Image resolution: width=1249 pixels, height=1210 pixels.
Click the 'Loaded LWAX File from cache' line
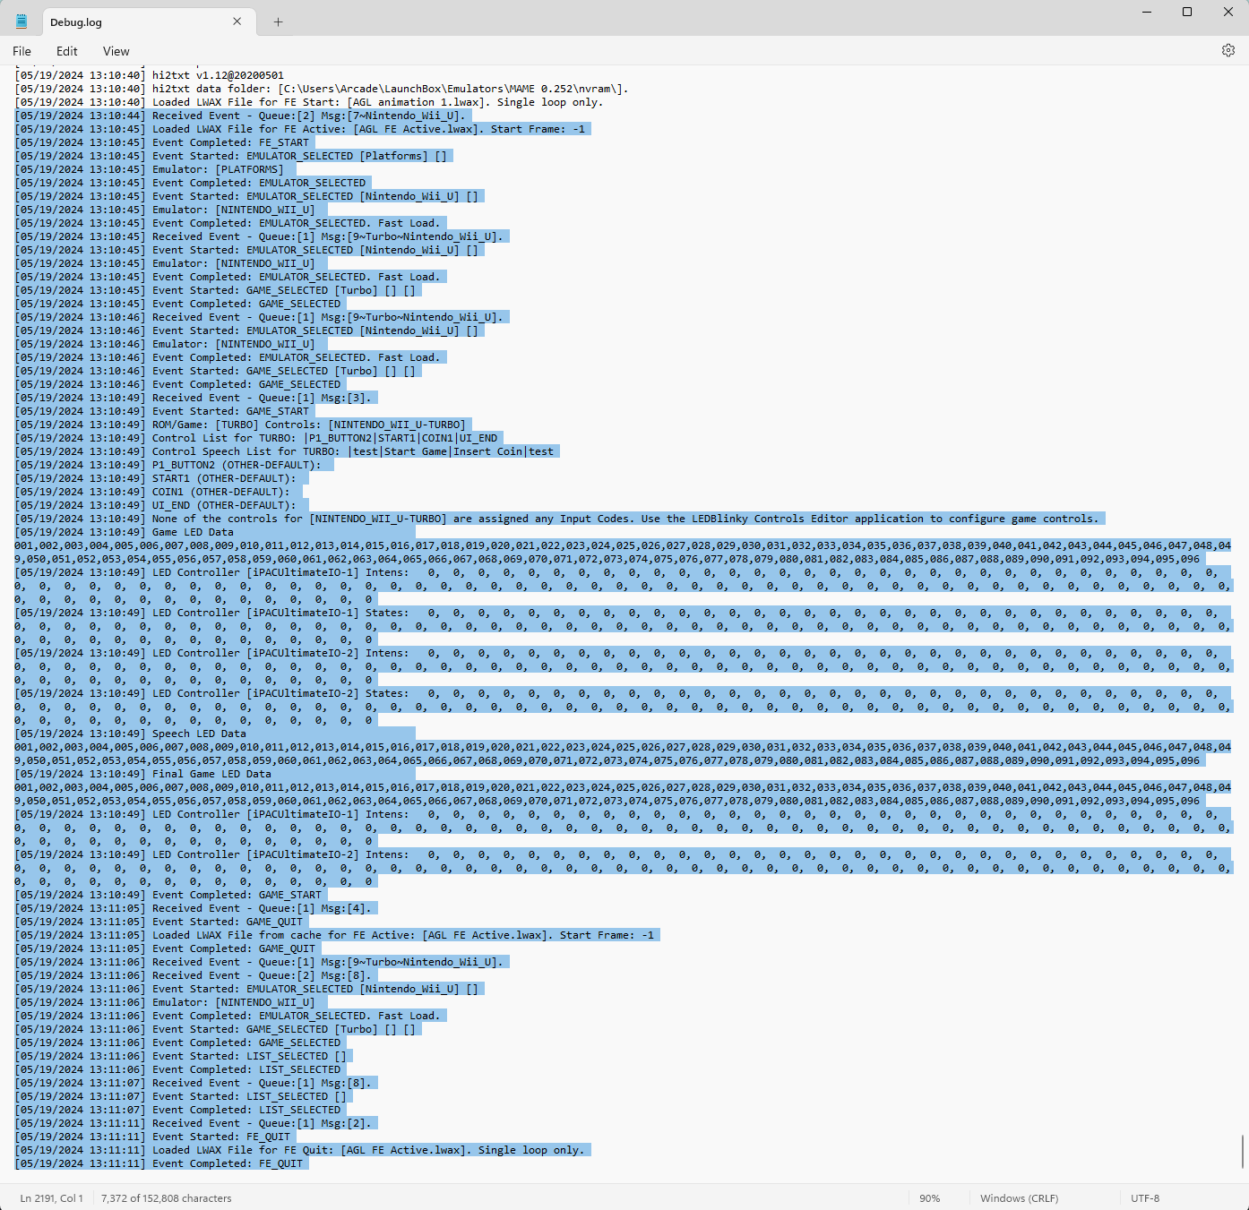(334, 935)
